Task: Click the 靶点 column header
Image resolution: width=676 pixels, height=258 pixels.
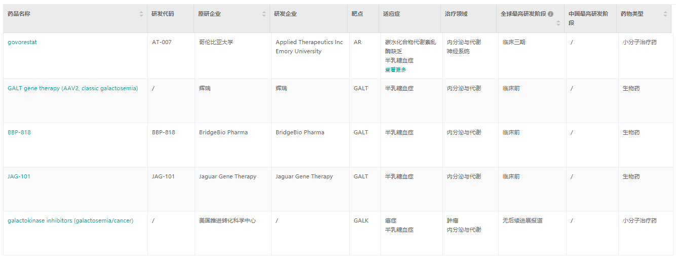Action: (357, 14)
